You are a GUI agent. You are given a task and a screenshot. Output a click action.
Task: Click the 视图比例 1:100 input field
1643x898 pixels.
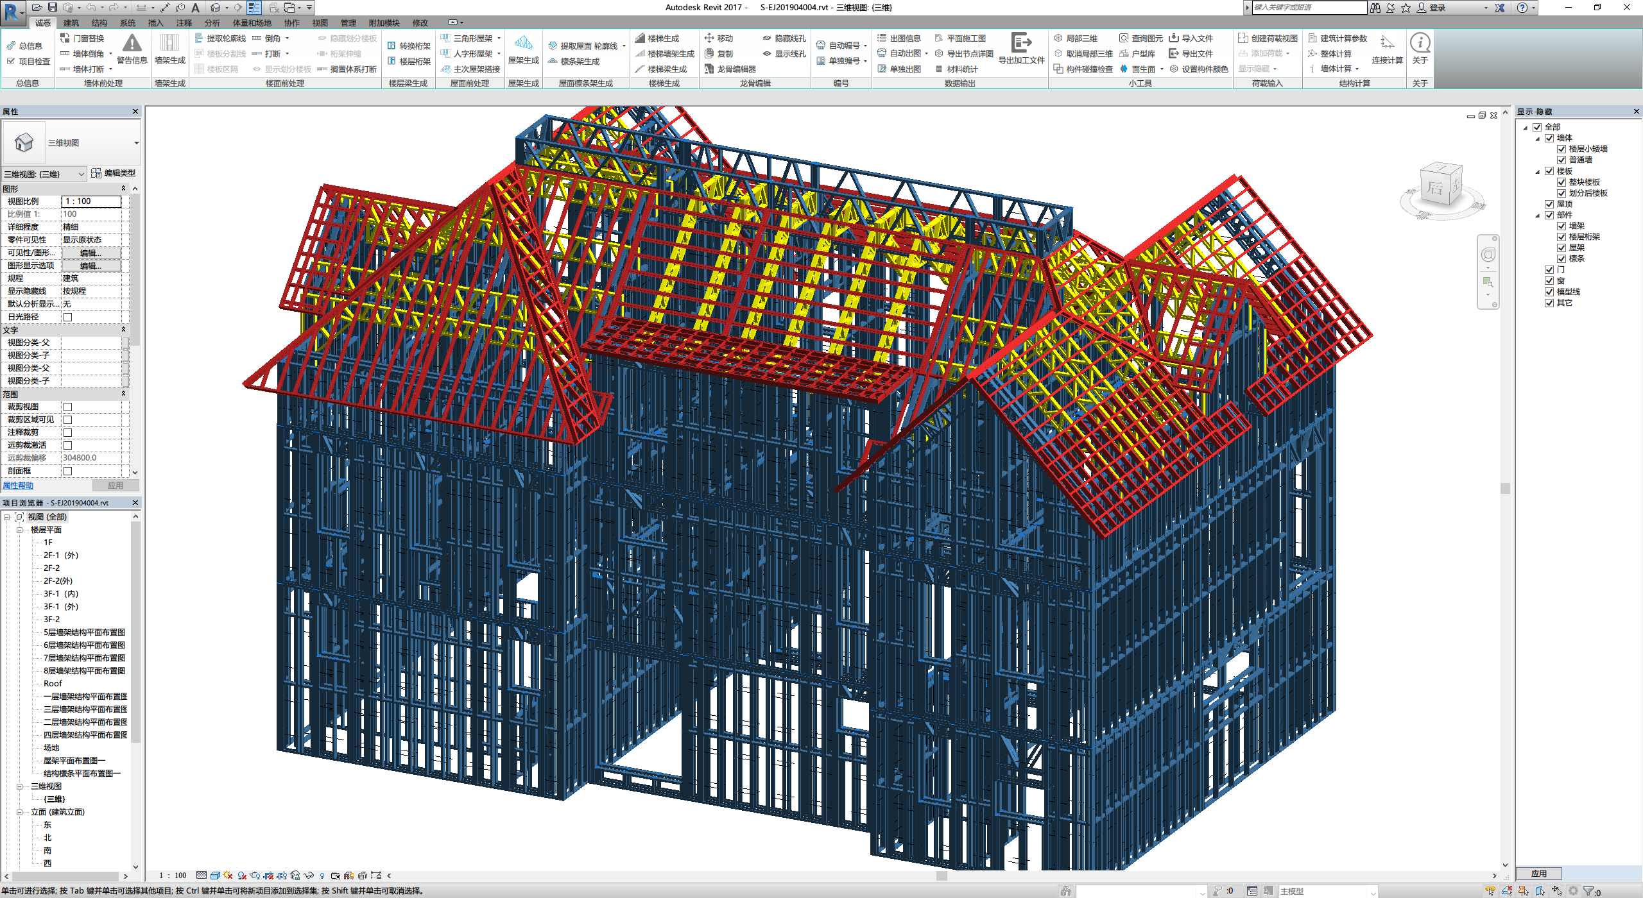point(91,201)
